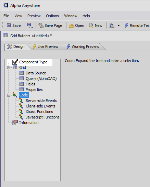The height and width of the screenshot is (187, 150).
Task: Click the New document icon
Action: [91, 25]
